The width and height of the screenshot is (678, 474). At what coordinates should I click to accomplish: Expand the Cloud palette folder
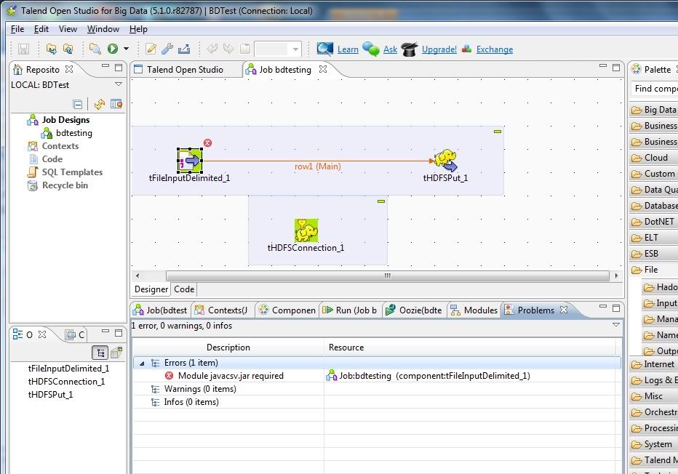pyautogui.click(x=654, y=158)
